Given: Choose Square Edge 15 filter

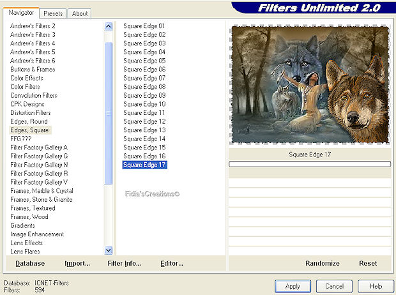Looking at the screenshot, I should [x=144, y=147].
